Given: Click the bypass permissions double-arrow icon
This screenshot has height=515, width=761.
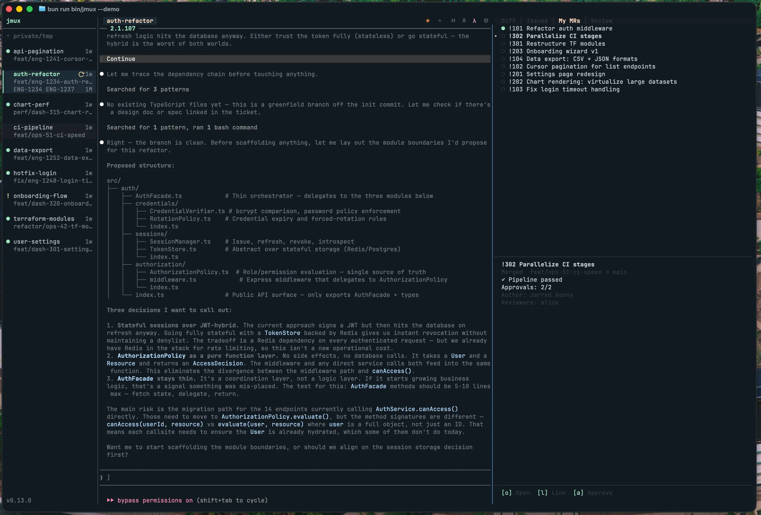Looking at the screenshot, I should (x=110, y=500).
